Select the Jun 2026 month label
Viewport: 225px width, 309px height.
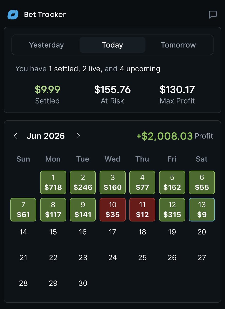[46, 136]
